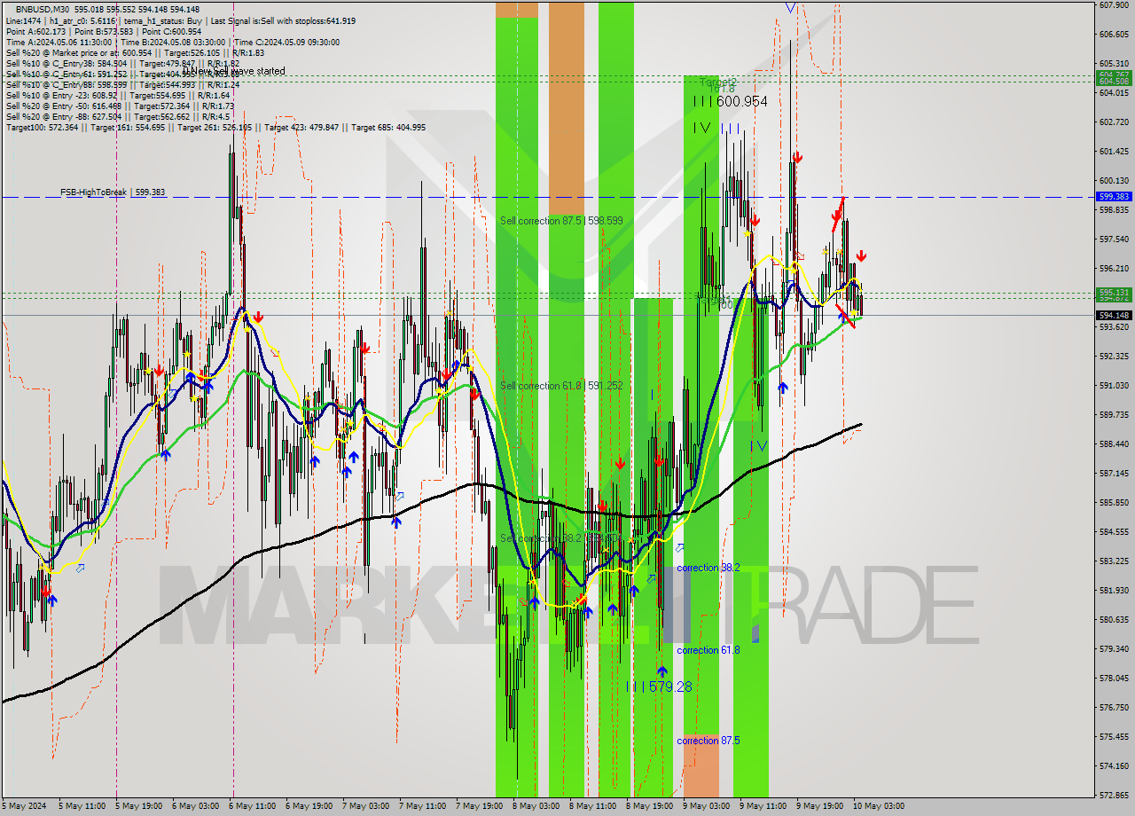The image size is (1135, 816).
Task: Click the '9 May 03:00' time axis label
Action: [x=706, y=806]
